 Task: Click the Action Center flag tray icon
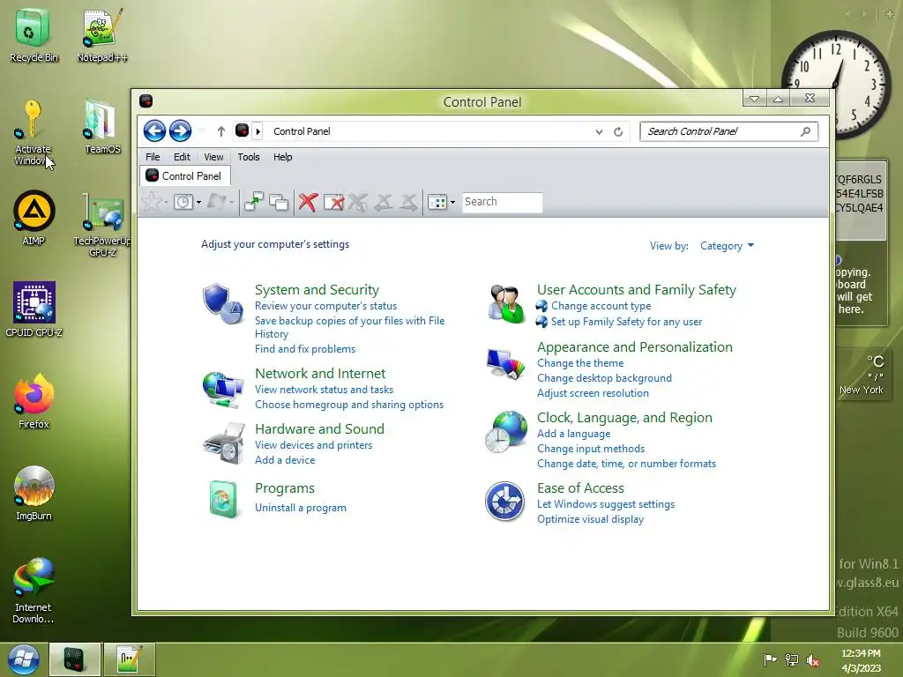pyautogui.click(x=770, y=660)
